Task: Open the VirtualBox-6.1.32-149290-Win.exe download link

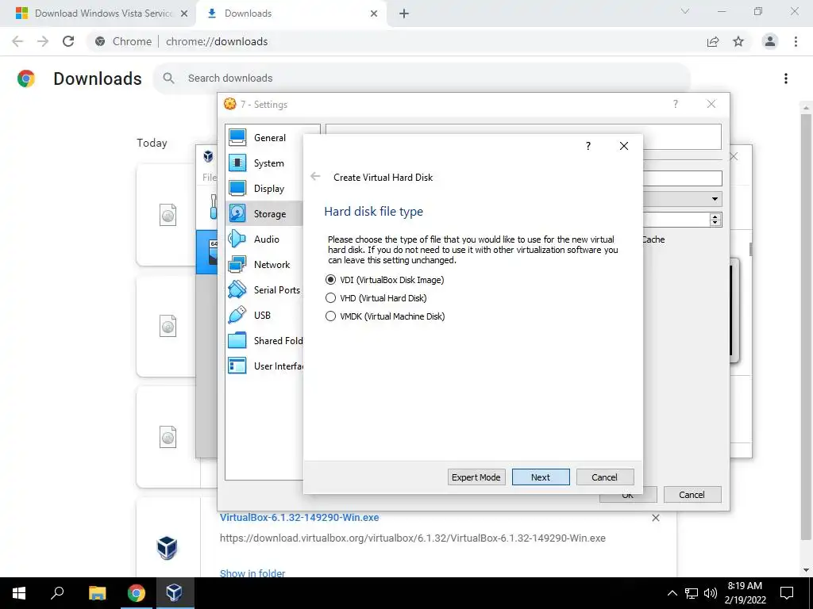Action: pyautogui.click(x=299, y=517)
